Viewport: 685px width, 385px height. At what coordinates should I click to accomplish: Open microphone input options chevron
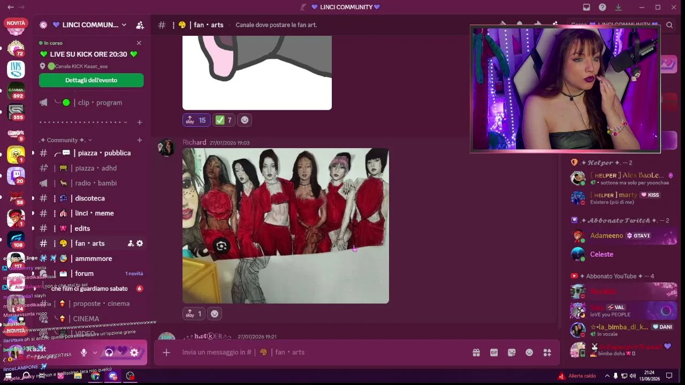pyautogui.click(x=95, y=352)
